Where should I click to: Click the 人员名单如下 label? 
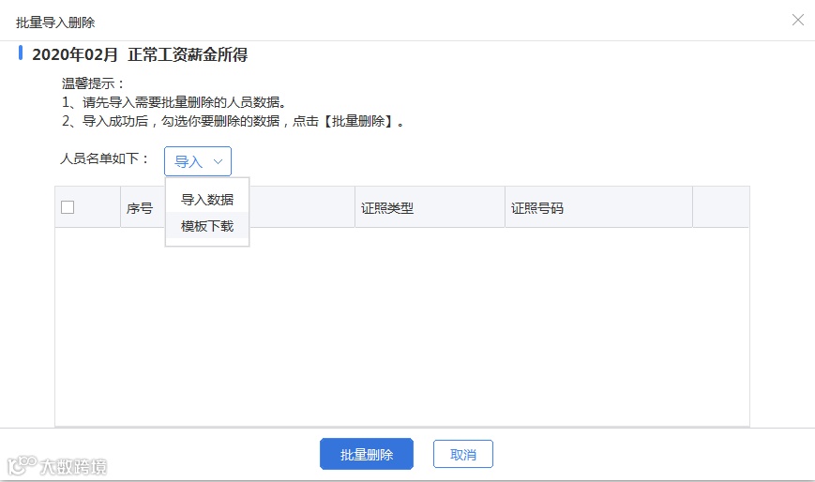pos(104,158)
